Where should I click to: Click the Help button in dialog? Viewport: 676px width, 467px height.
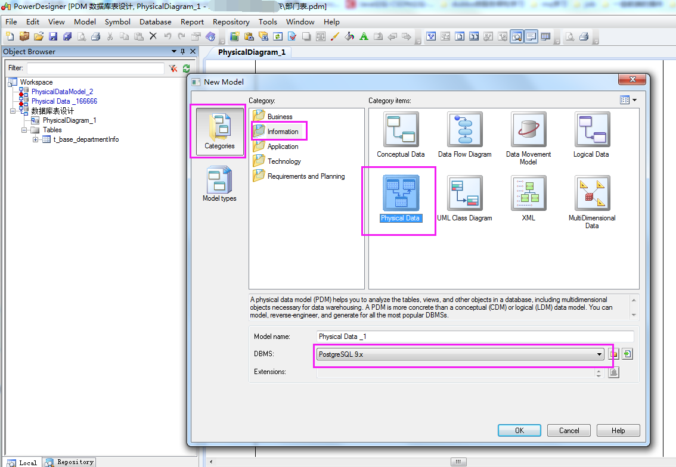pyautogui.click(x=618, y=431)
